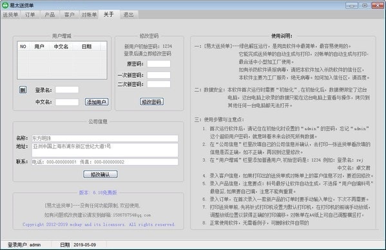
Task: Click the 新用户初始密码: 1234 text
Action: pyautogui.click(x=148, y=46)
